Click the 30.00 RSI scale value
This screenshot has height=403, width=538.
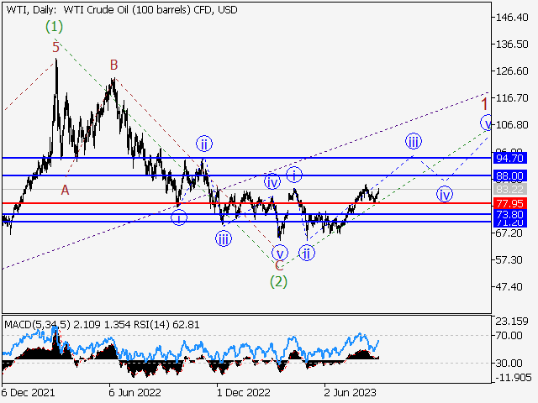coord(509,363)
